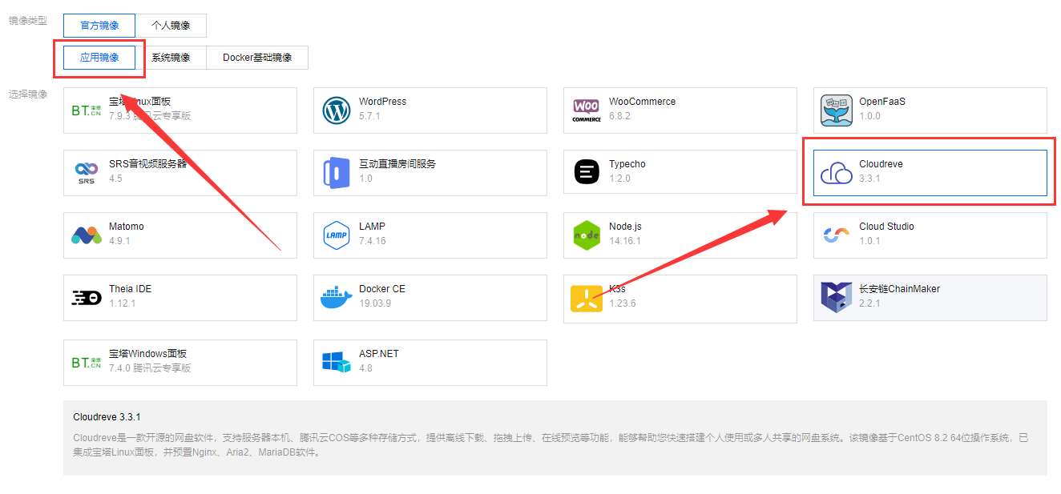Select the 官方镜像 tab
Viewport: 1061px width, 494px height.
click(x=99, y=26)
